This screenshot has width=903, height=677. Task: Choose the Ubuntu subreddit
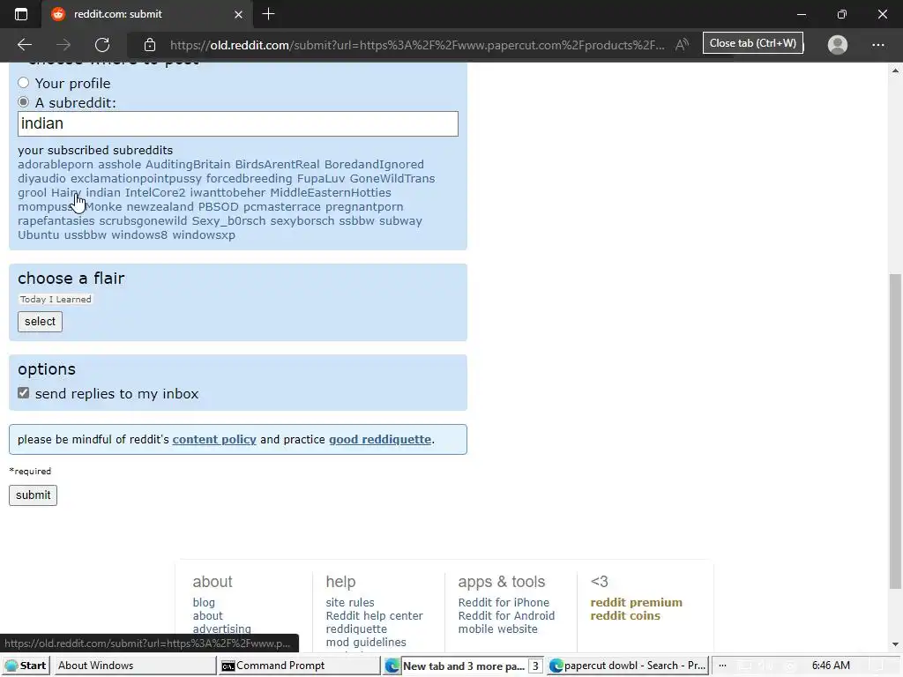(39, 234)
